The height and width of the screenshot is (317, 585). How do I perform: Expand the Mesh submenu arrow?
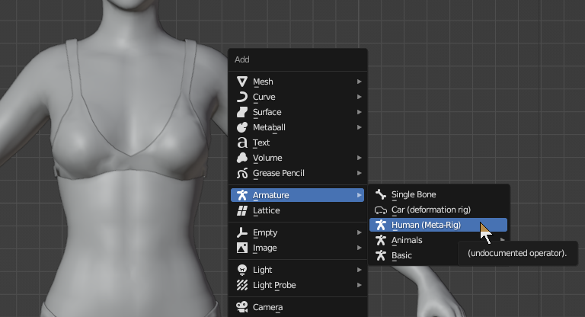(x=359, y=82)
